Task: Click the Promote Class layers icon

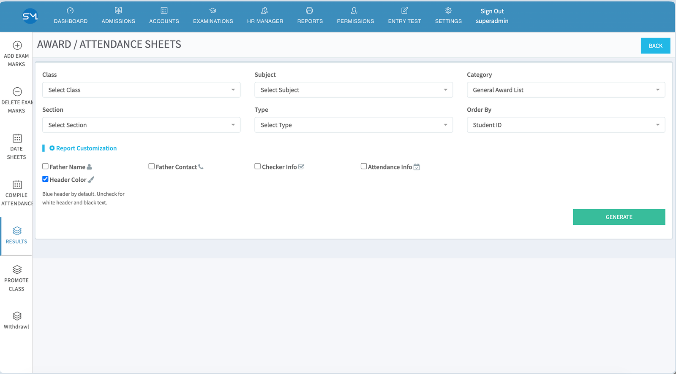Action: [17, 269]
